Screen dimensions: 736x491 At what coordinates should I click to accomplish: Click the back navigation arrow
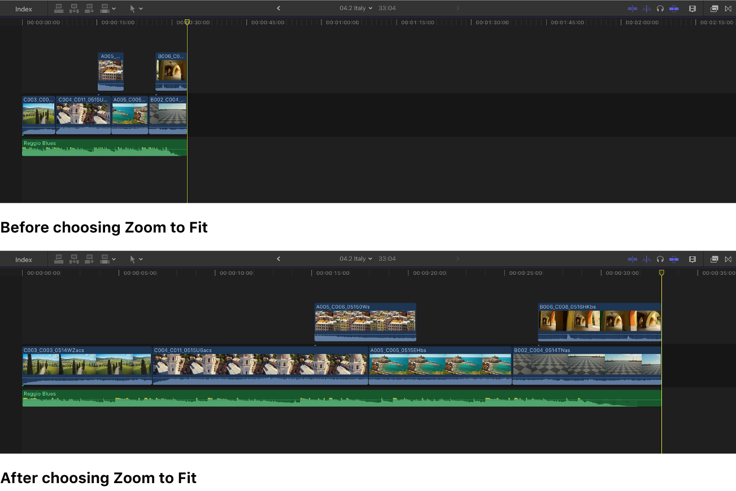(278, 8)
